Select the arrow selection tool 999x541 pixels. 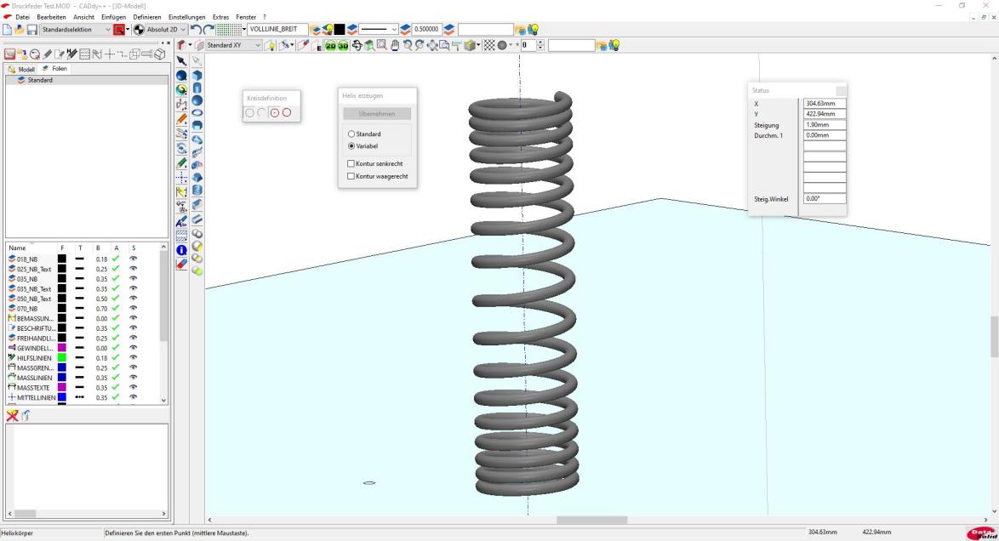point(181,61)
